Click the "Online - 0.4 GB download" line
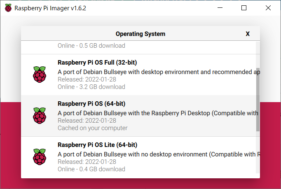 point(91,169)
